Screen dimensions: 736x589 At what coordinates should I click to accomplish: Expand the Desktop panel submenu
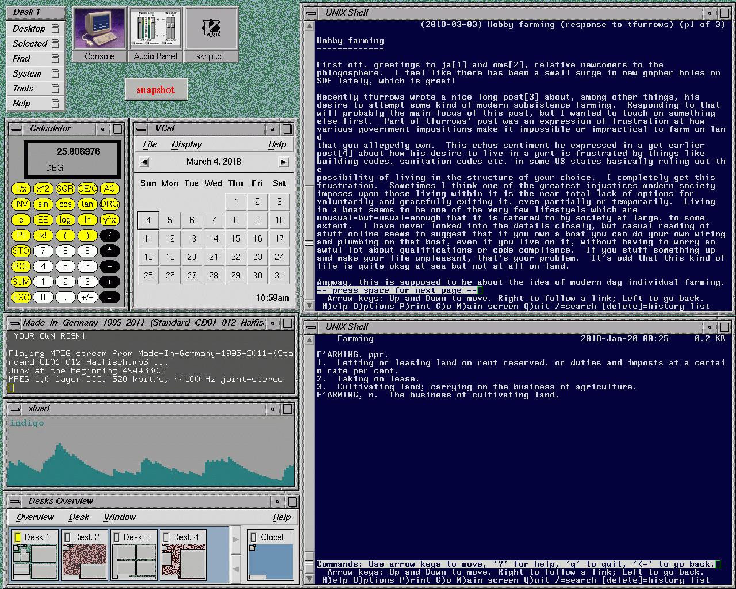[32, 28]
